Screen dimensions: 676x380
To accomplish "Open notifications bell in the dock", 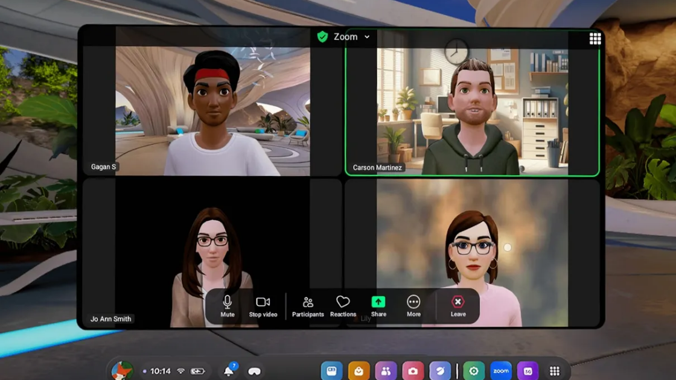I will pyautogui.click(x=229, y=370).
